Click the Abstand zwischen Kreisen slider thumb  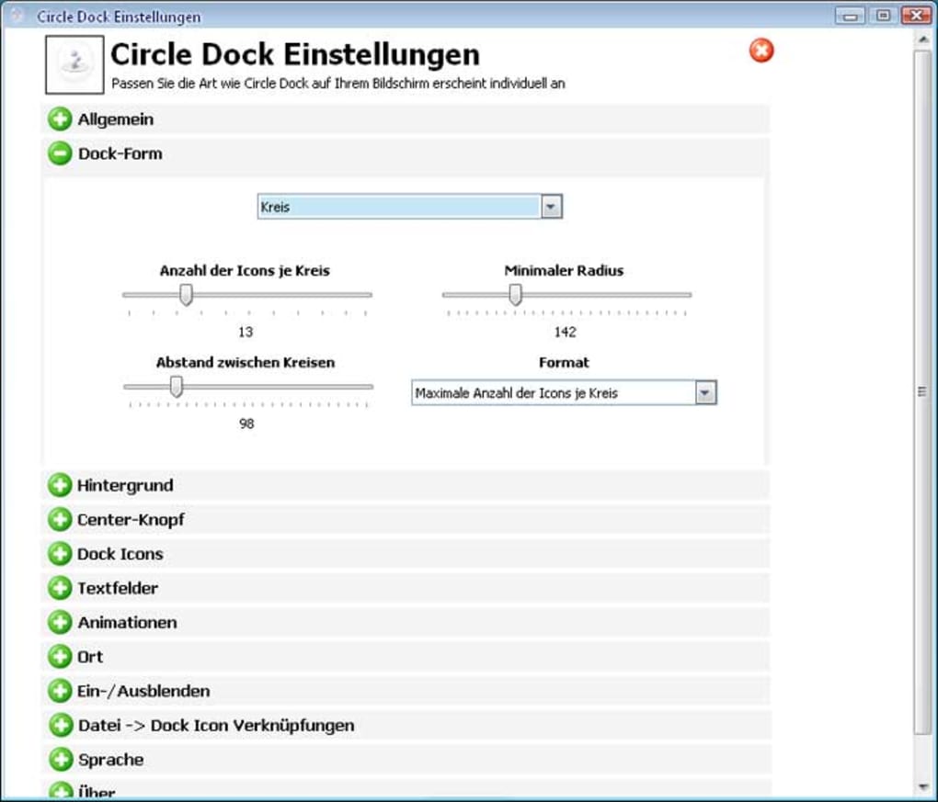pos(177,386)
